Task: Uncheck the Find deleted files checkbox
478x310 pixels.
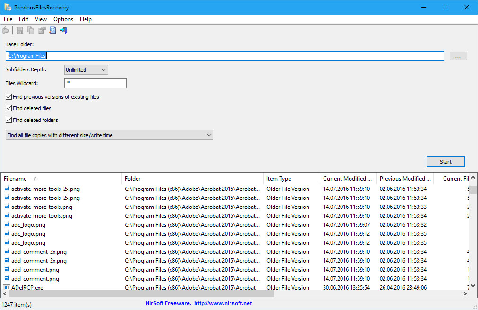Action: coord(9,108)
